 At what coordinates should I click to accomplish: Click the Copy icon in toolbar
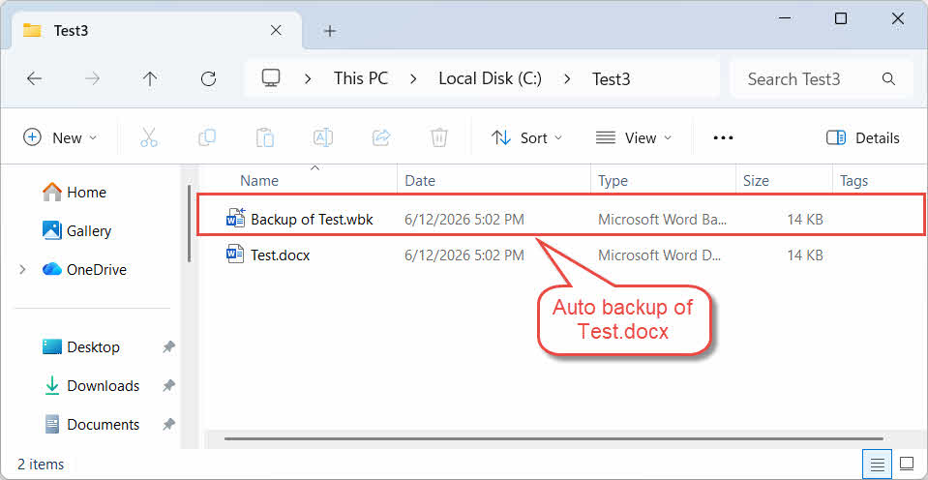(x=206, y=138)
